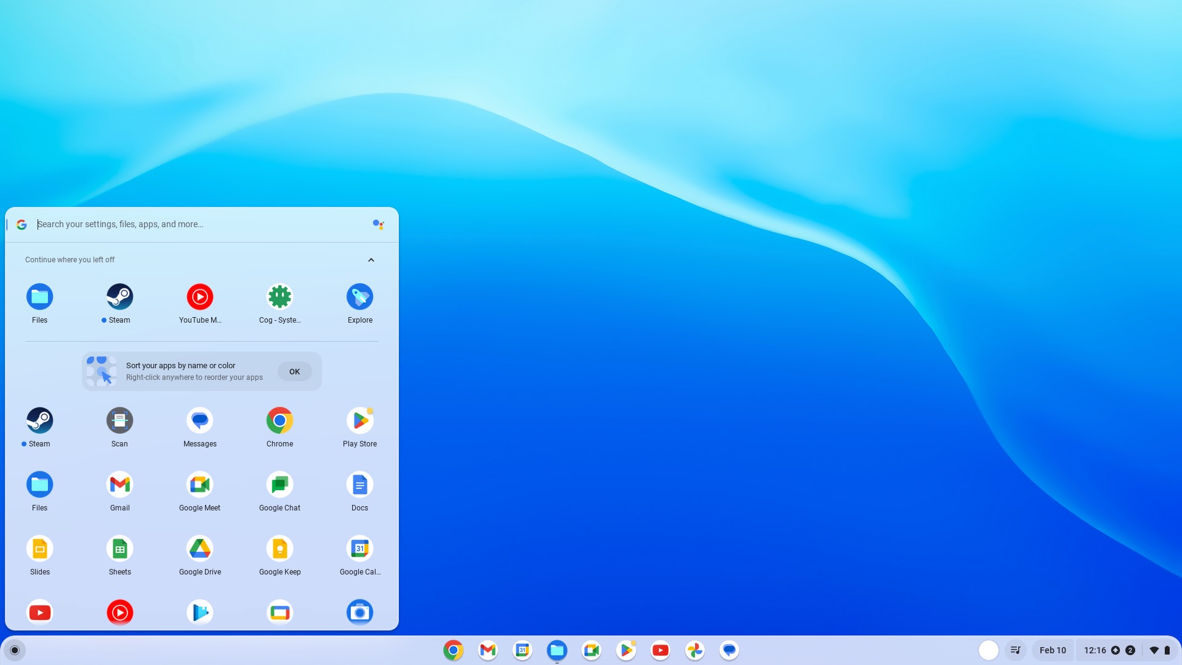Open Gmail in taskbar
The width and height of the screenshot is (1182, 665).
(488, 650)
